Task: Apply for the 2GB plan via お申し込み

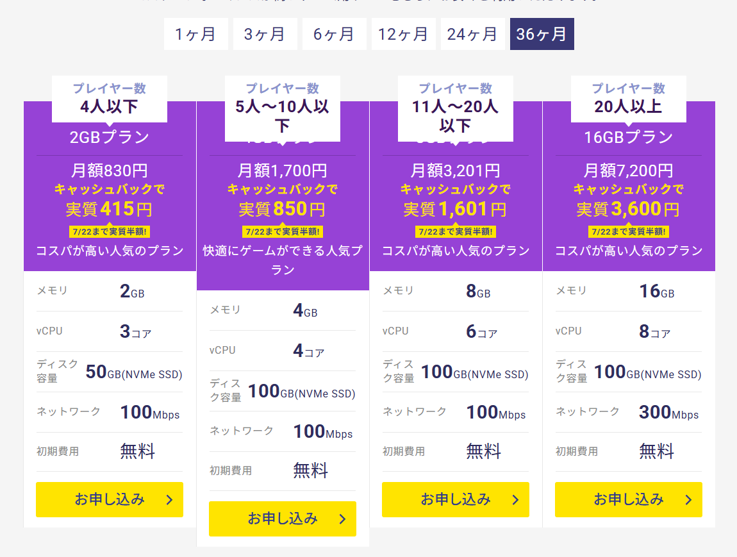Action: (110, 499)
